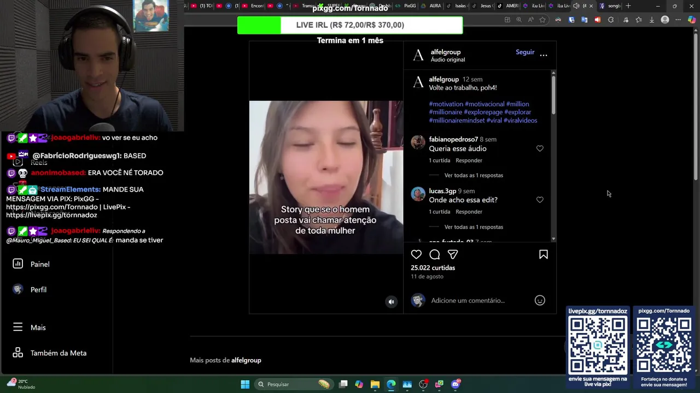Add page to favorites star icon
Image resolution: width=700 pixels, height=393 pixels.
pos(542,20)
